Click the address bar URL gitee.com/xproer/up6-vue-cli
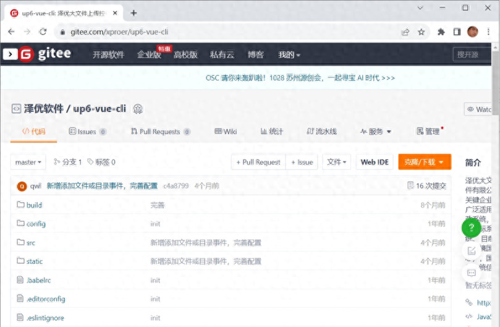This screenshot has width=500, height=327. pos(119,32)
